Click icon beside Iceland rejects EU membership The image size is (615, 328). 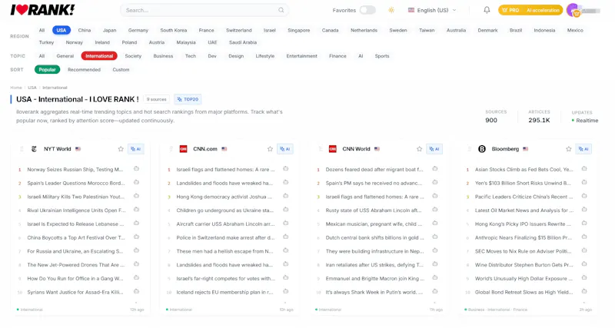point(286,292)
